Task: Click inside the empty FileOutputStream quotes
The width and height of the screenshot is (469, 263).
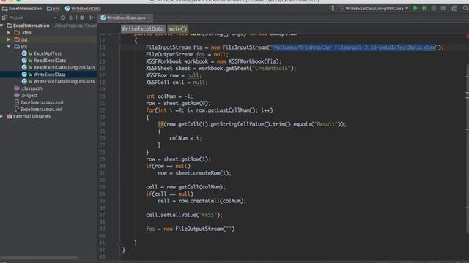Action: coord(229,229)
